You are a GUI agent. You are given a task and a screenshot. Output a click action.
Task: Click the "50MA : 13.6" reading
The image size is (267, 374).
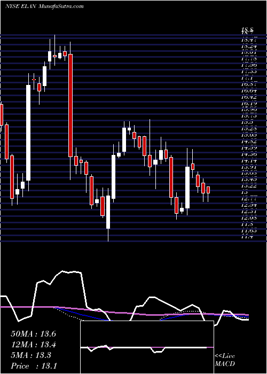(x=34, y=334)
